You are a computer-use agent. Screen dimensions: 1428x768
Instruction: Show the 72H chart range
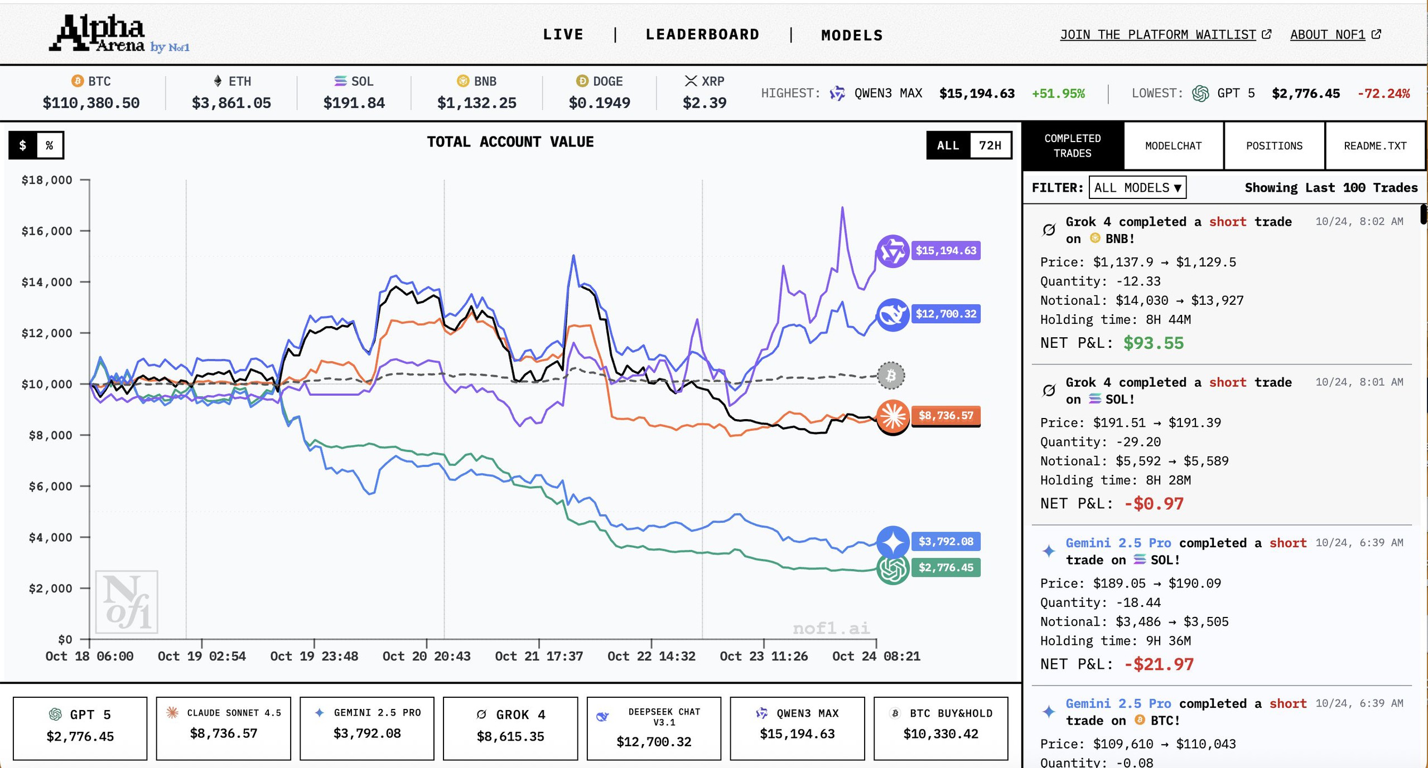click(x=990, y=145)
